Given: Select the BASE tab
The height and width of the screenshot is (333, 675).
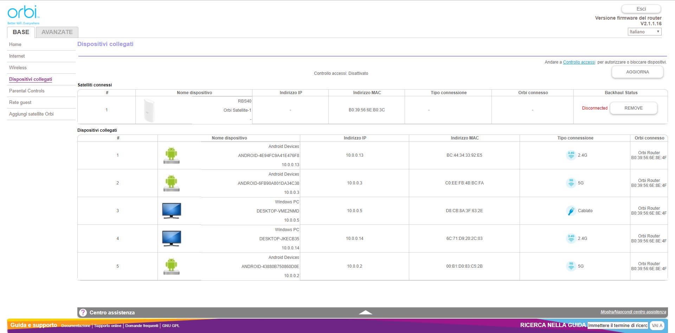Looking at the screenshot, I should [x=21, y=32].
